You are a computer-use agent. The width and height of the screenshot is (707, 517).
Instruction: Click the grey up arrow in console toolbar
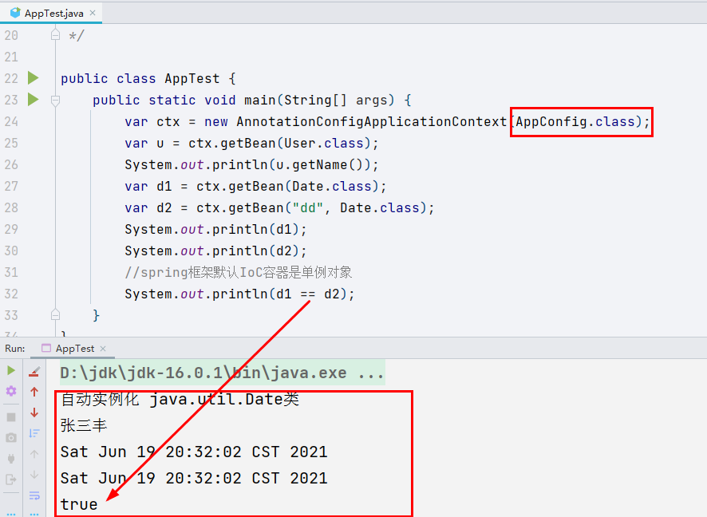click(34, 454)
